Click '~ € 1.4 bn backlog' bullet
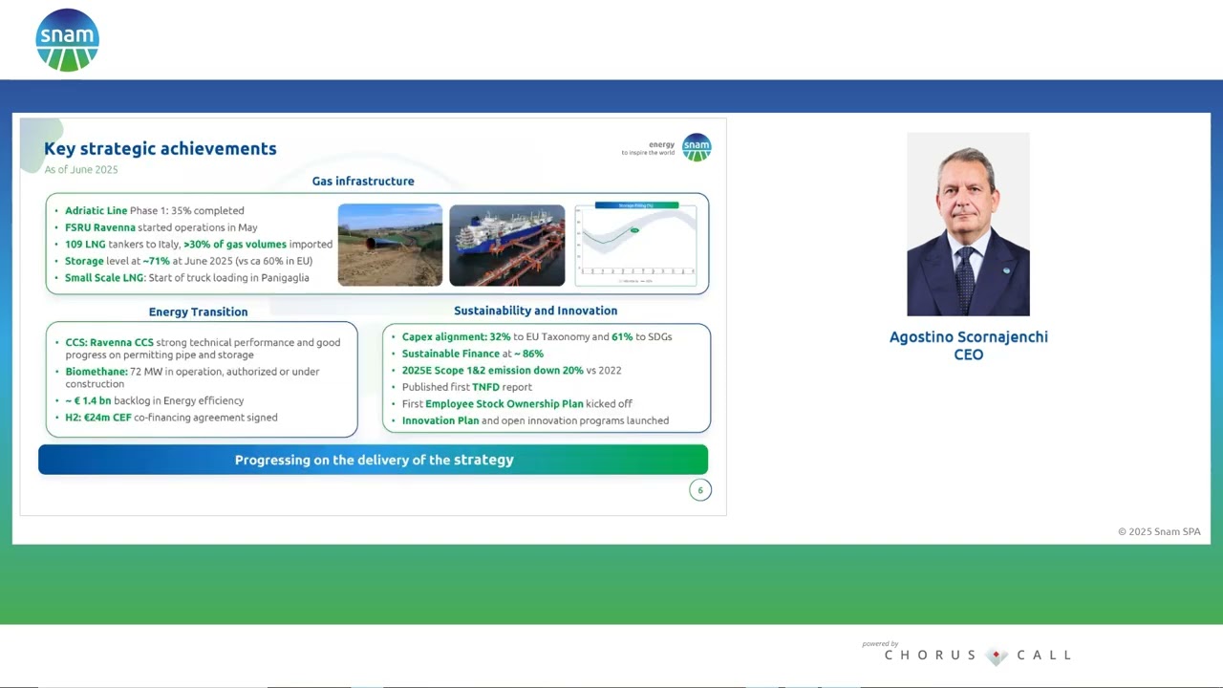Screen dimensions: 1223x688 click(x=154, y=401)
